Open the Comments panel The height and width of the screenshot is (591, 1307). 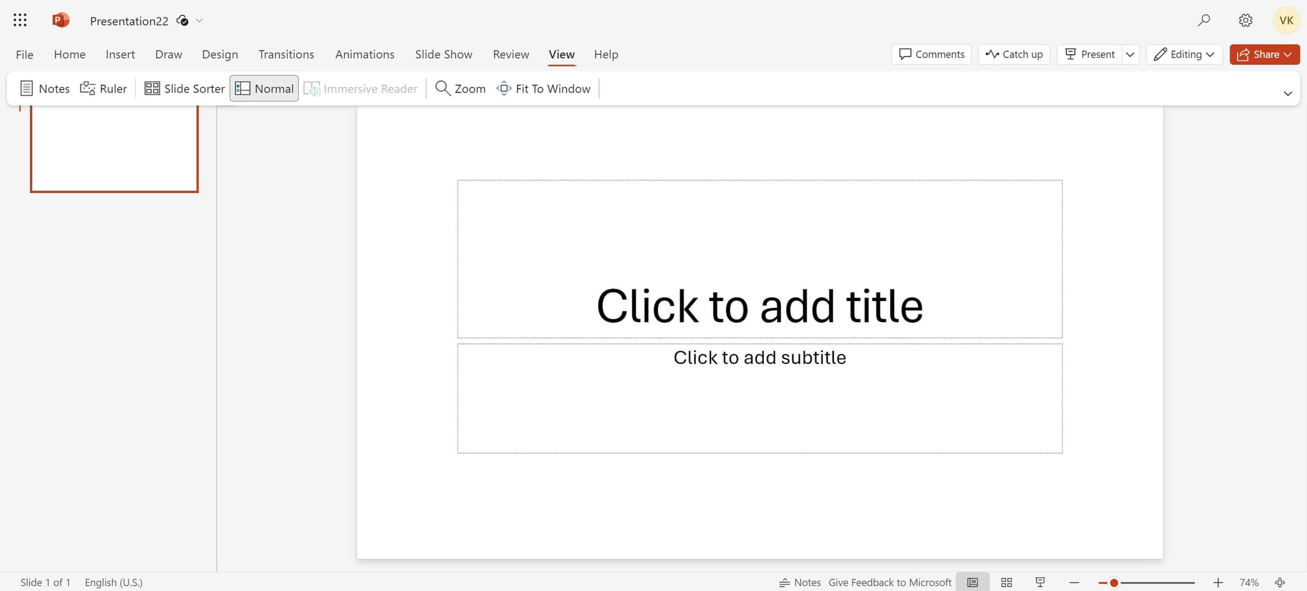point(931,54)
